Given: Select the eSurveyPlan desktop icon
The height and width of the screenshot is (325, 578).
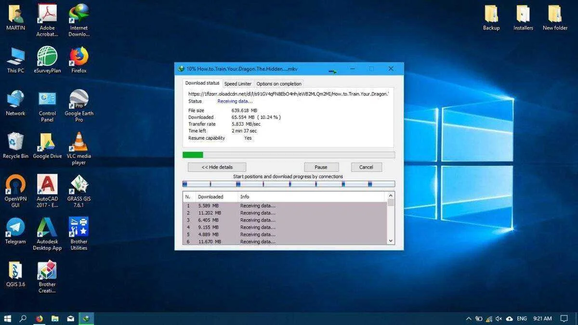Looking at the screenshot, I should (x=47, y=60).
